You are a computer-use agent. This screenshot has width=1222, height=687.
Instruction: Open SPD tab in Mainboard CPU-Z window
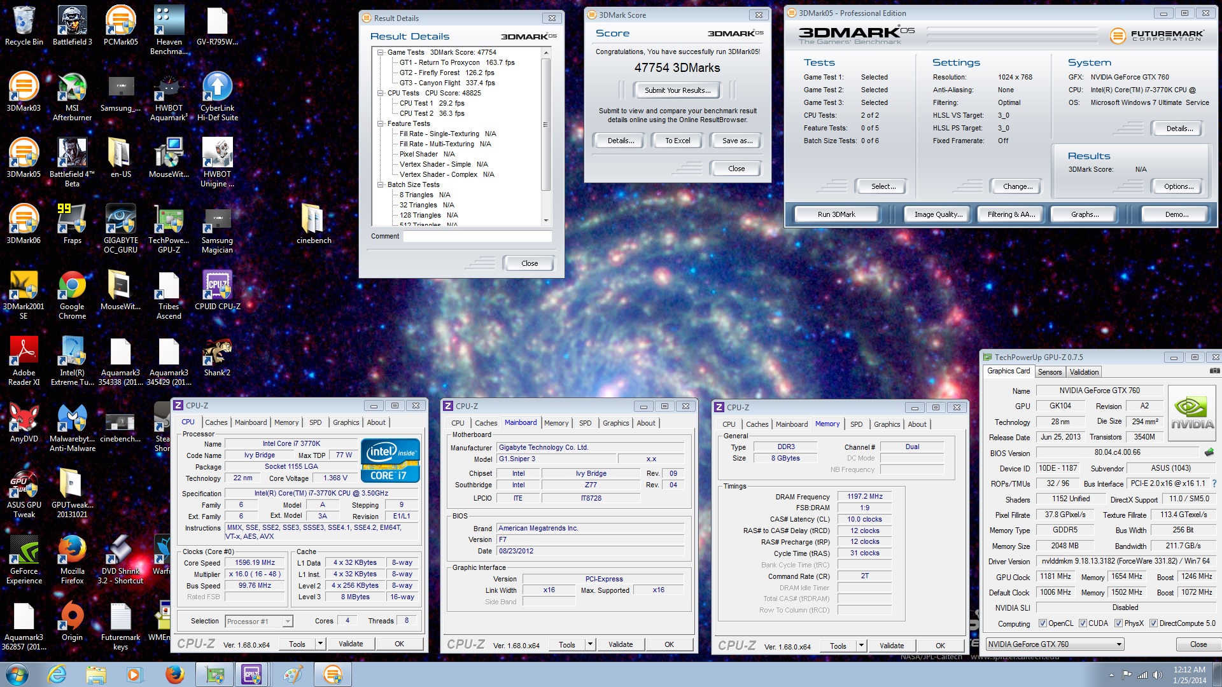(585, 423)
